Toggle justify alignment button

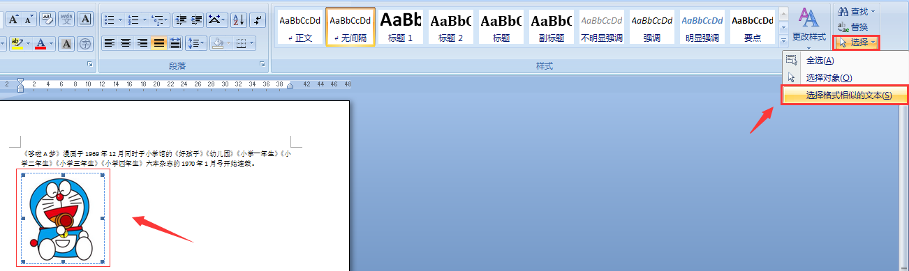tap(159, 44)
